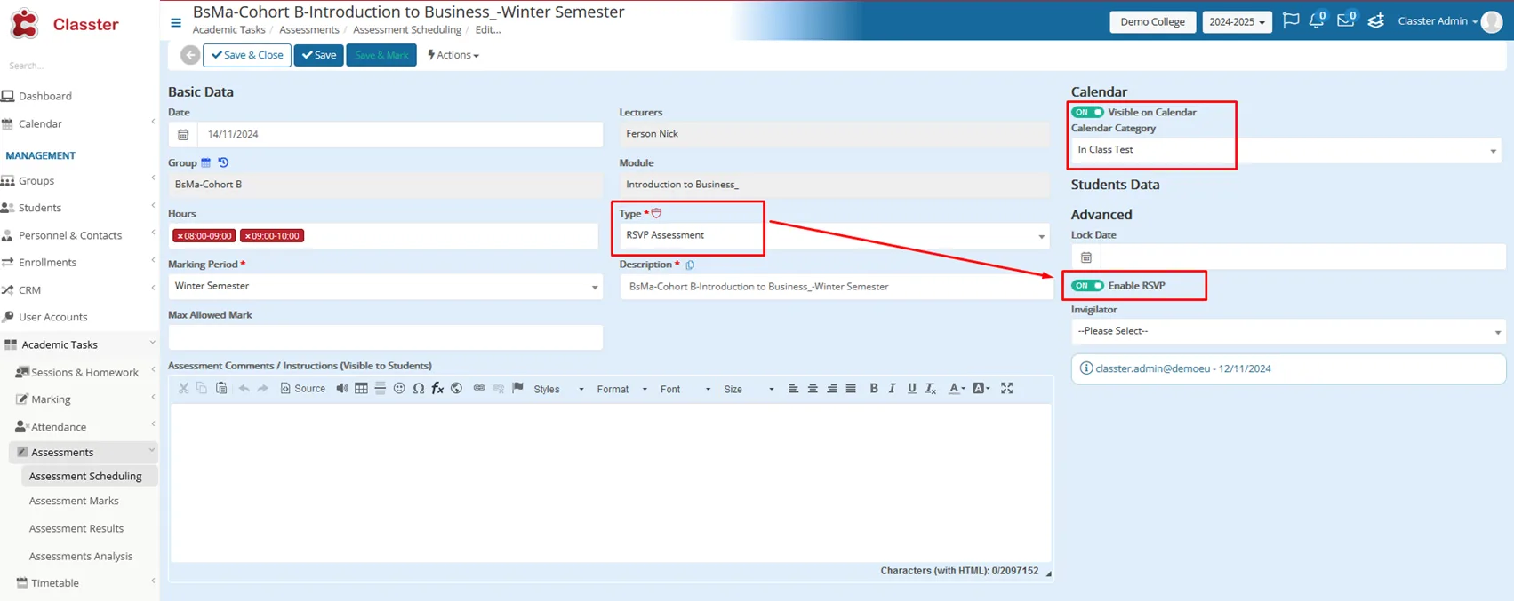This screenshot has height=601, width=1514.
Task: Insert horizontal line in editor
Action: click(380, 388)
